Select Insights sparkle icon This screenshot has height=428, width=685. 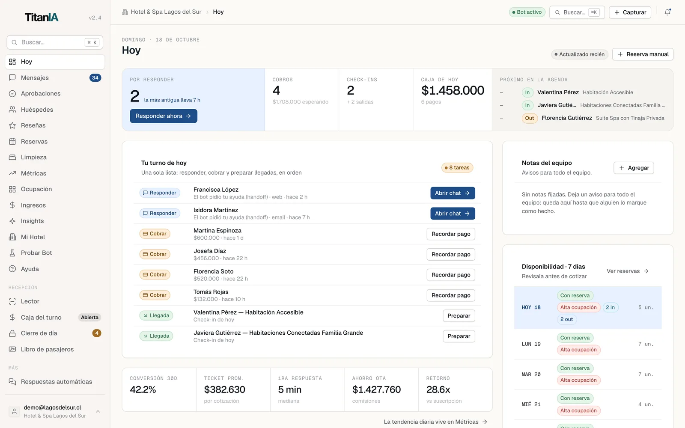point(12,221)
